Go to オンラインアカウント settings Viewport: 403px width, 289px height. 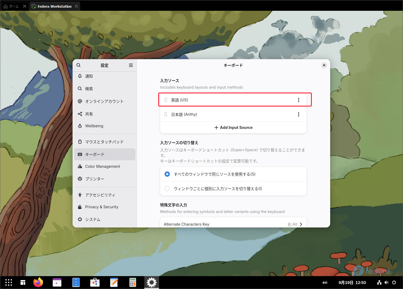tap(105, 102)
